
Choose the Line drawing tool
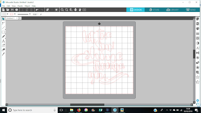3,28
